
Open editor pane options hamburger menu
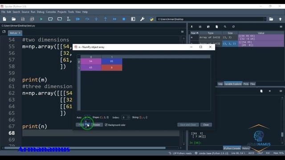[x=182, y=32]
